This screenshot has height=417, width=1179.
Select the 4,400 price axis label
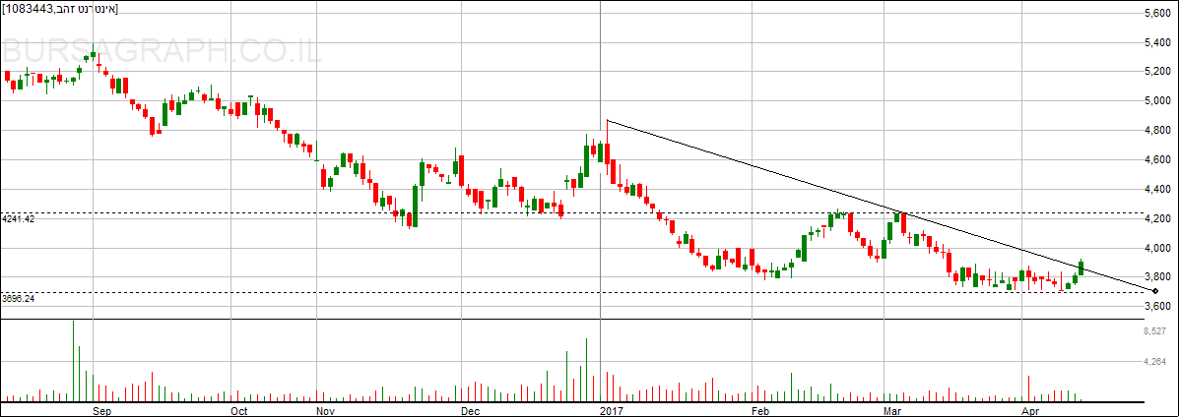pyautogui.click(x=1158, y=190)
